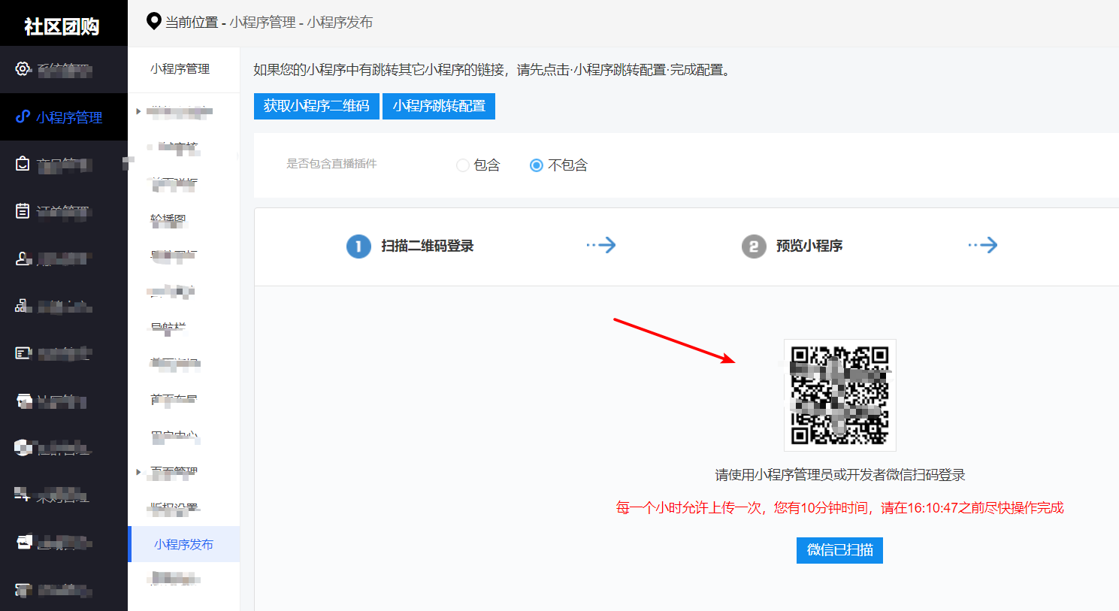Viewport: 1119px width, 611px height.
Task: Click the gear icon for 系统管理
Action: pos(23,68)
